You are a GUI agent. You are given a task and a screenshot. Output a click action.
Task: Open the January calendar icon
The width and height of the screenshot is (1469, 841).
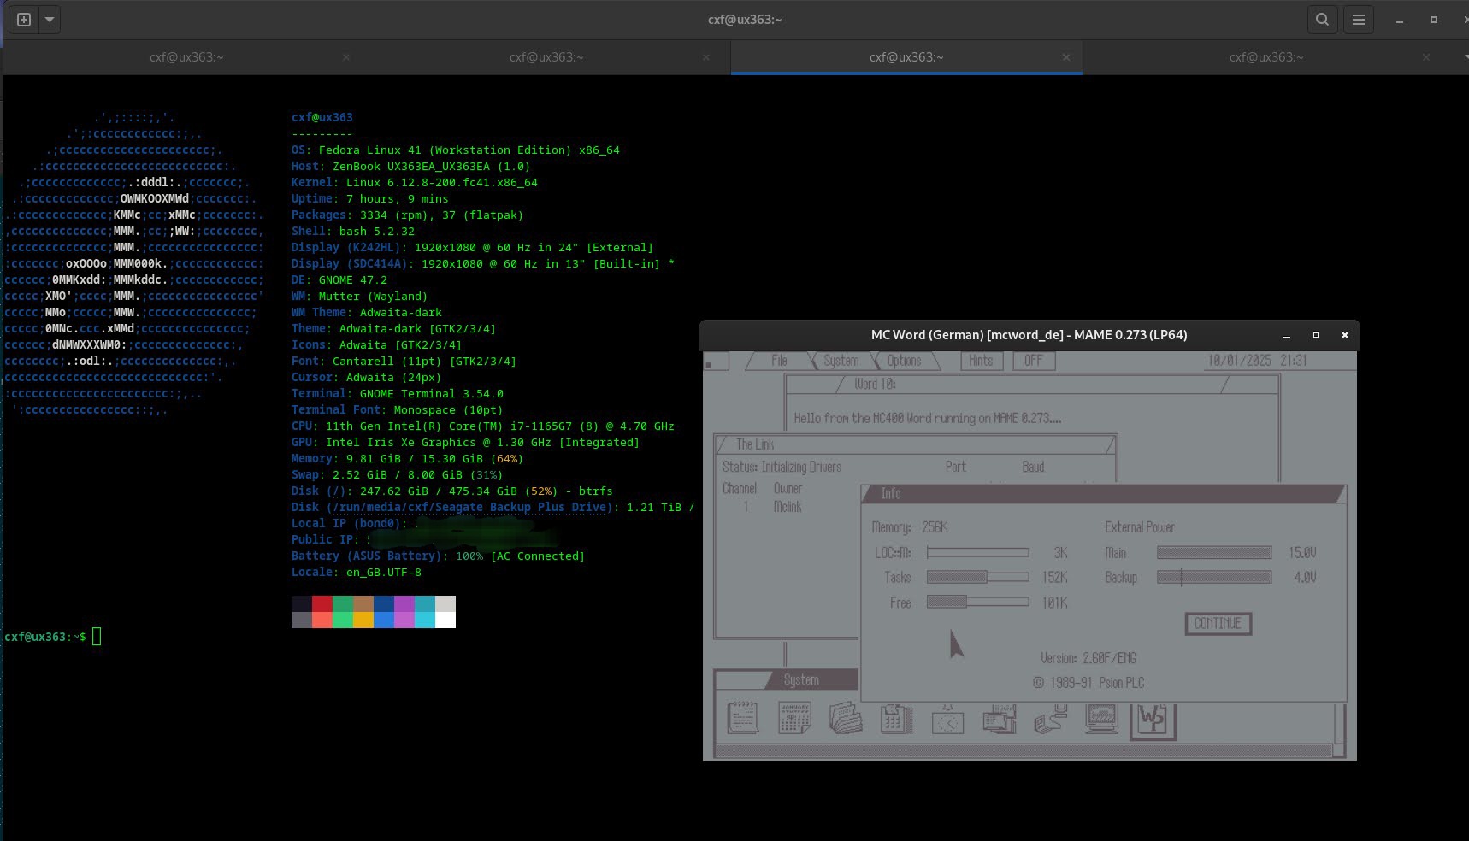794,718
